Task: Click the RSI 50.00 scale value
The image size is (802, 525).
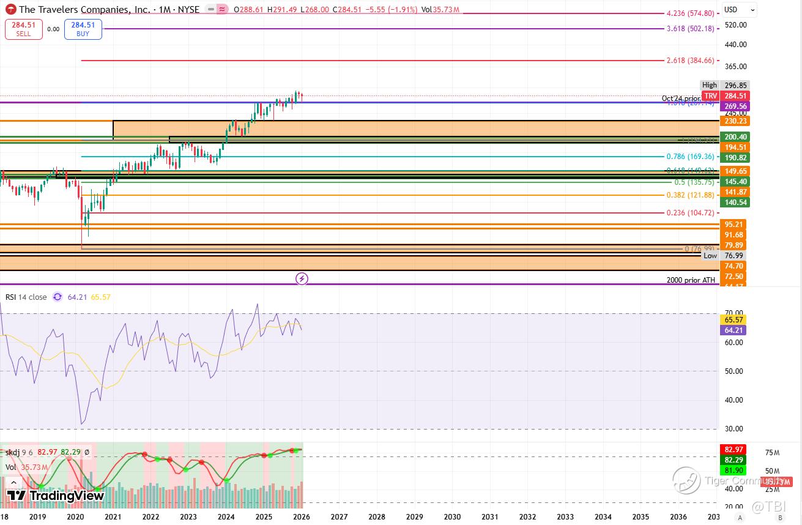Action: (x=733, y=371)
